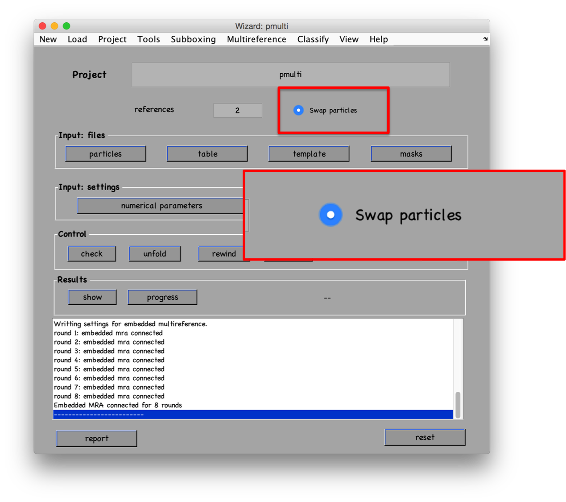Open the masks input button
This screenshot has width=566, height=502.
(x=411, y=154)
